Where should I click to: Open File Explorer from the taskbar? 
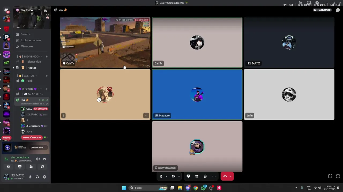coord(180,188)
